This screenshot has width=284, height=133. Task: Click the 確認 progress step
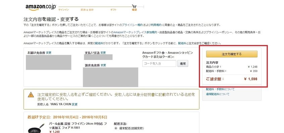[x=134, y=10]
